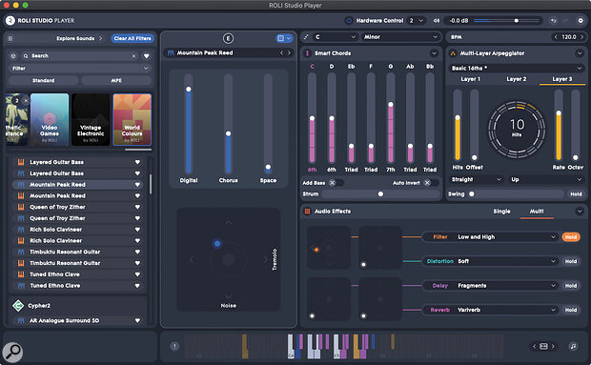591x365 pixels.
Task: Click the Multi-Layer Arpeggiator orange icon
Action: tap(453, 53)
